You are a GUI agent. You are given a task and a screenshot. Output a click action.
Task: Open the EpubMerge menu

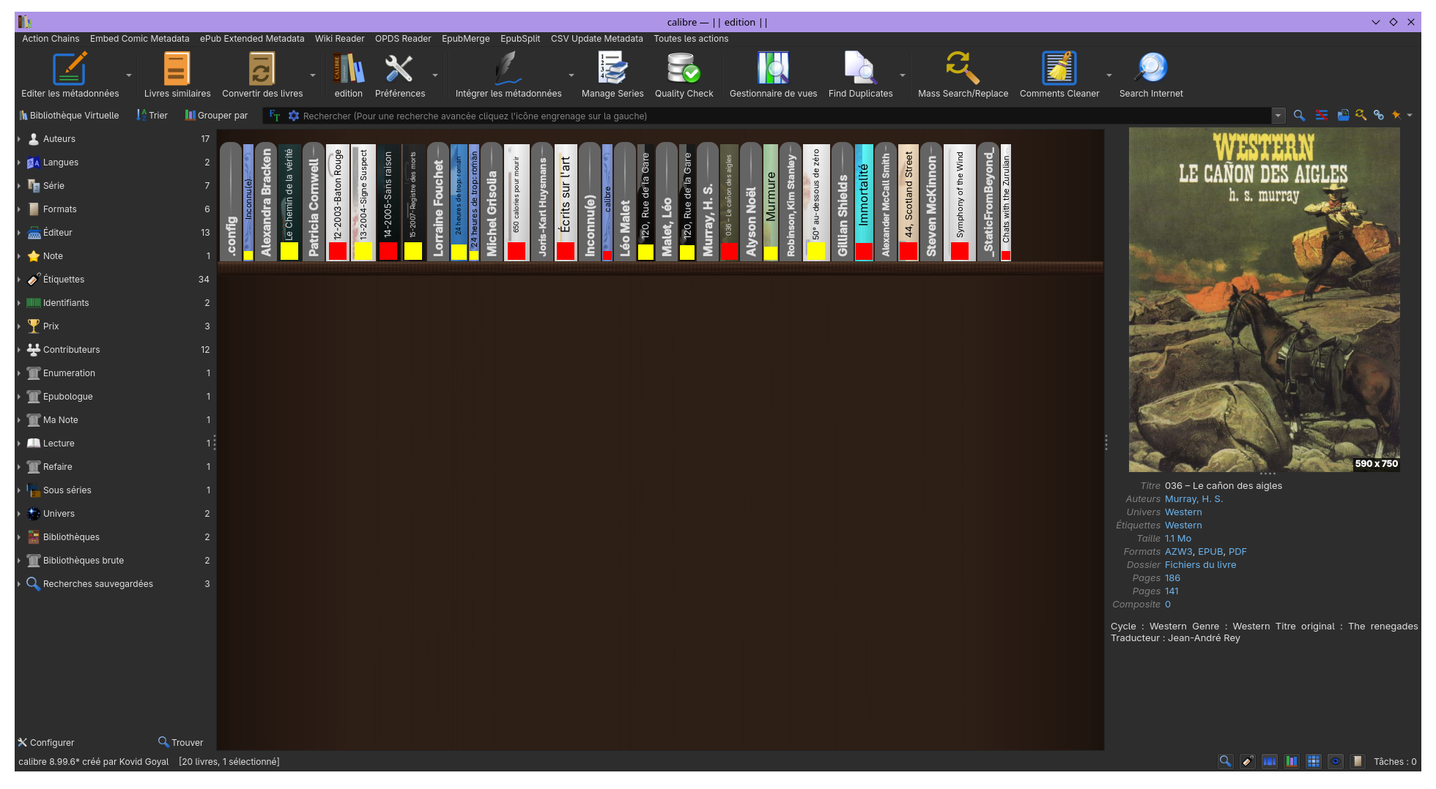coord(466,39)
